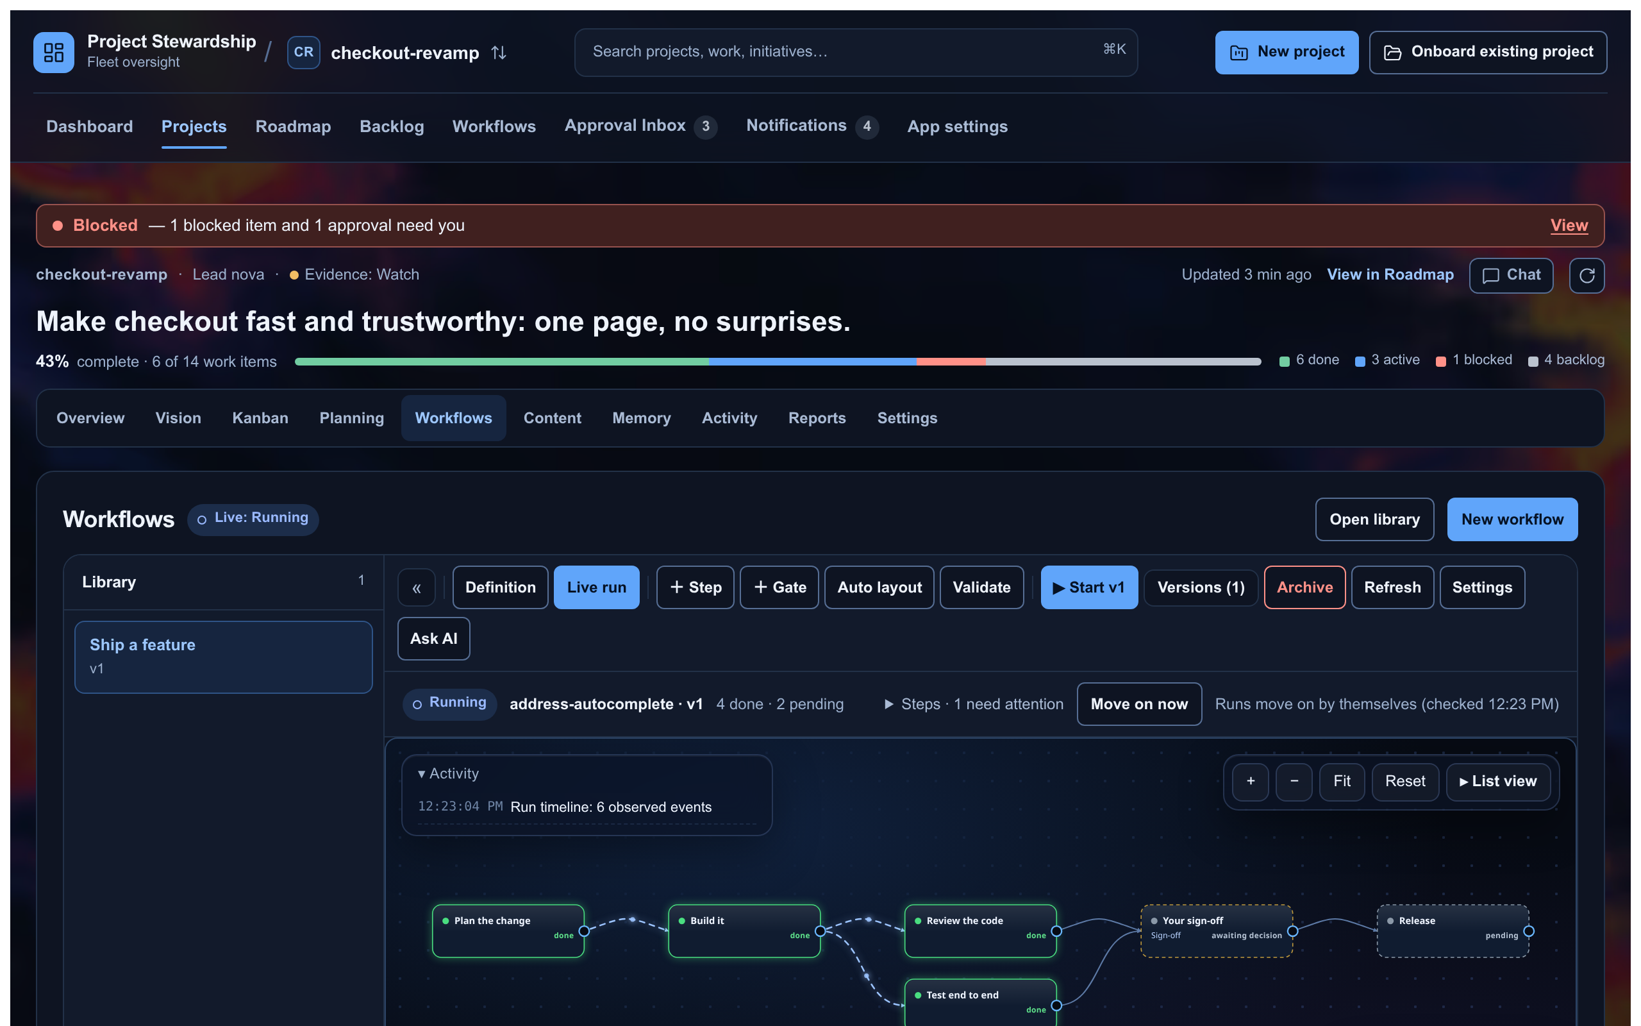Click the Project Stewardship grid logo icon
Viewport: 1641px width, 1026px height.
tap(54, 52)
